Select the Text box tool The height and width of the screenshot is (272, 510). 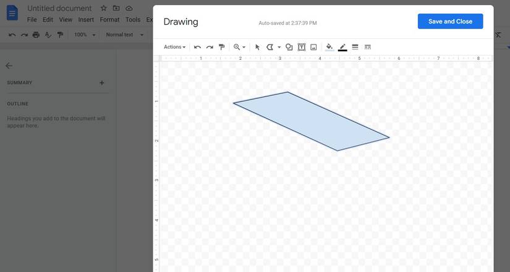[x=302, y=47]
